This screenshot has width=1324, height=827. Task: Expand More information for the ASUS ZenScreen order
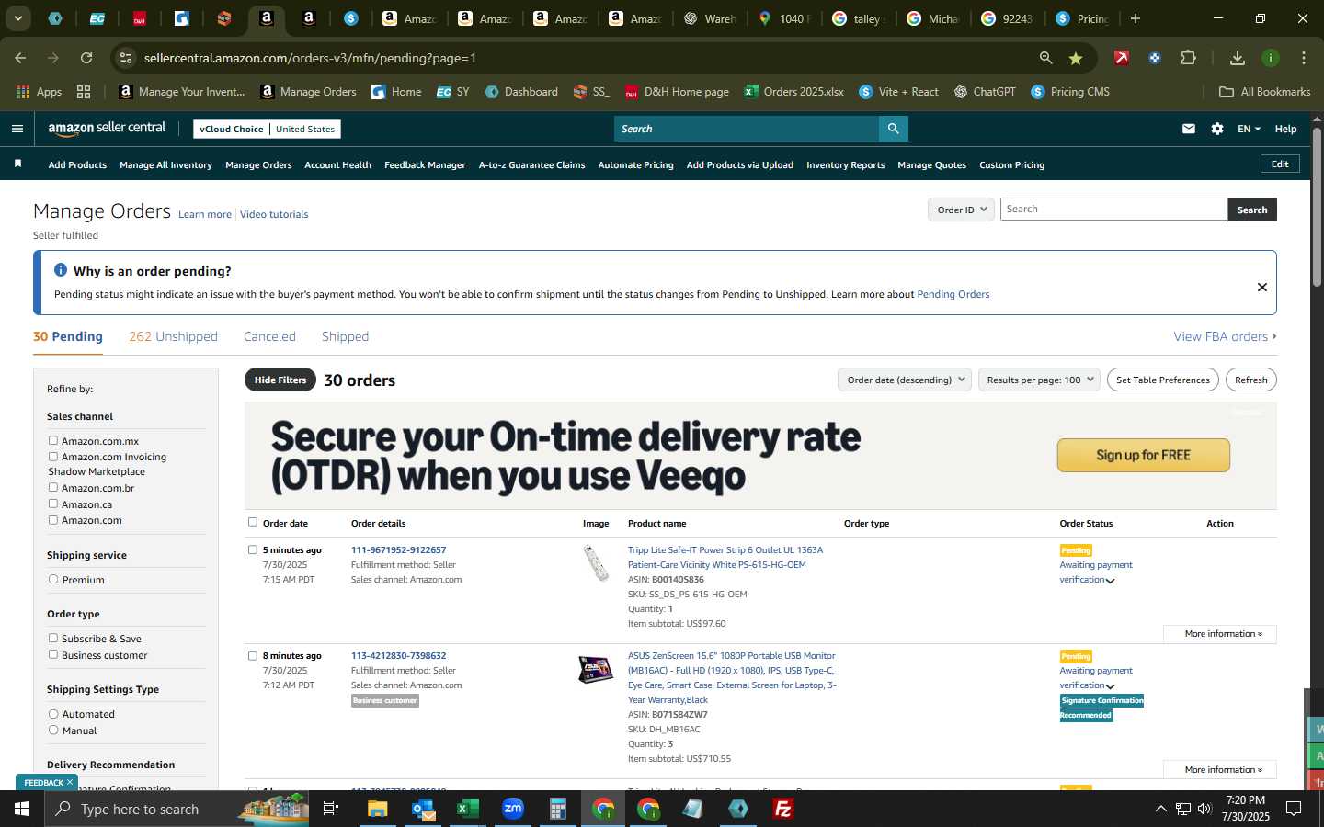point(1220,770)
